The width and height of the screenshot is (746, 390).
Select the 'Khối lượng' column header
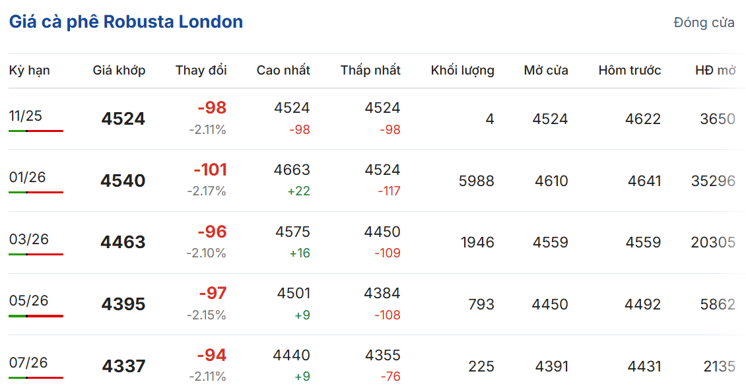462,71
